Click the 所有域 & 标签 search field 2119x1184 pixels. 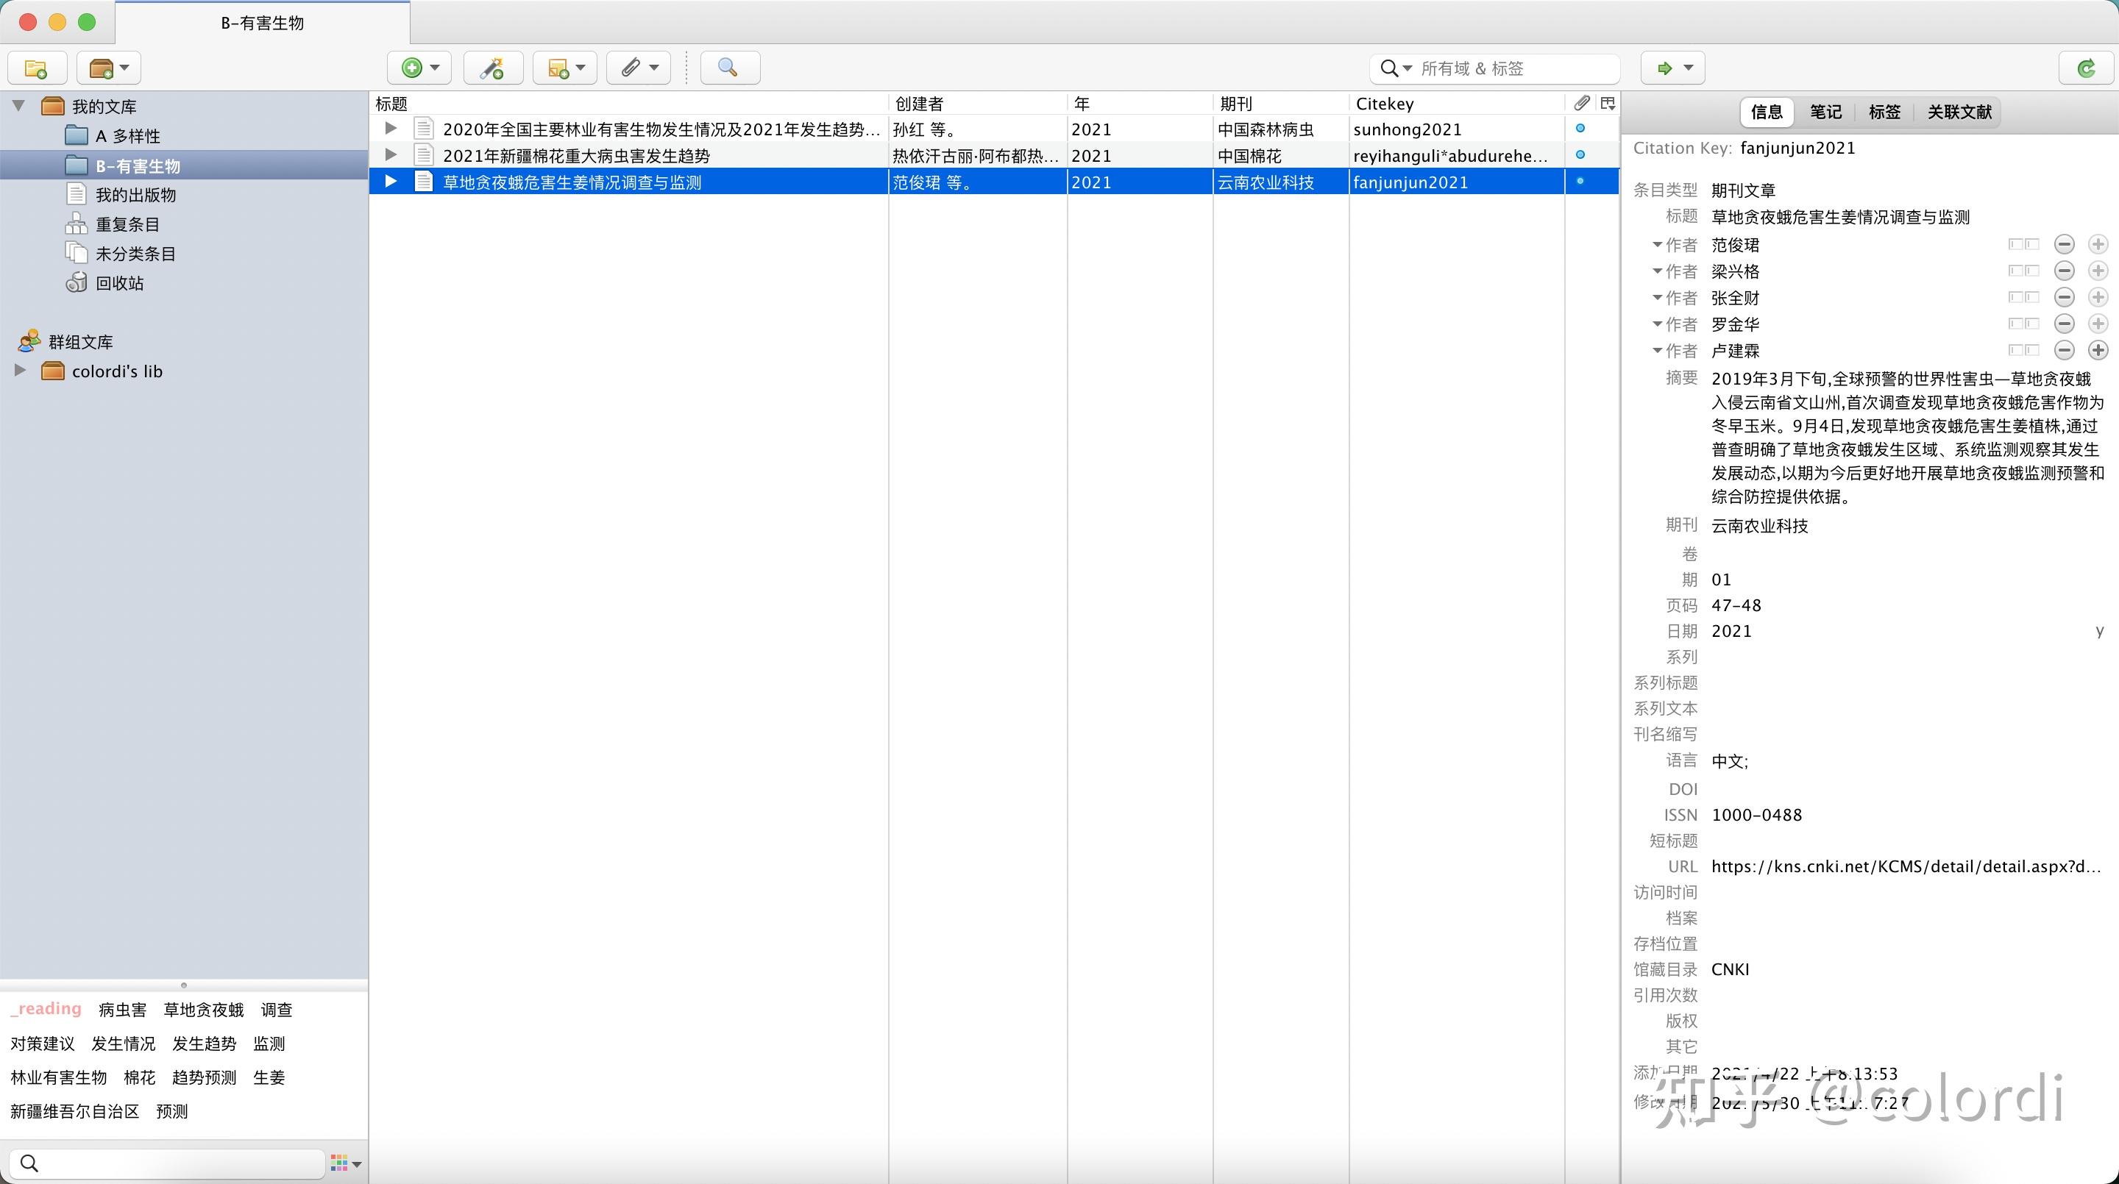tap(1513, 68)
